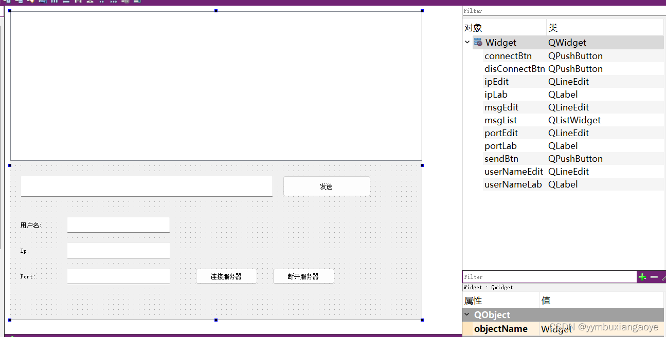
Task: Click QWidget class in Widget row
Action: tap(567, 43)
